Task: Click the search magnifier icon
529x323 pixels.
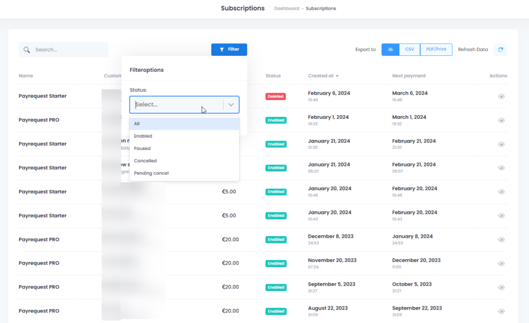Action: click(x=26, y=50)
